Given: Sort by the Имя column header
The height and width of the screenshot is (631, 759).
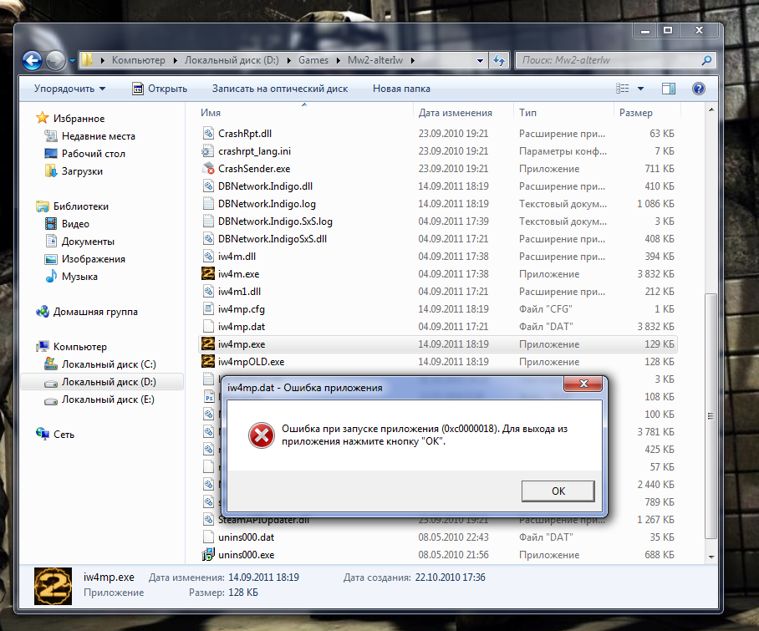Looking at the screenshot, I should pyautogui.click(x=211, y=113).
